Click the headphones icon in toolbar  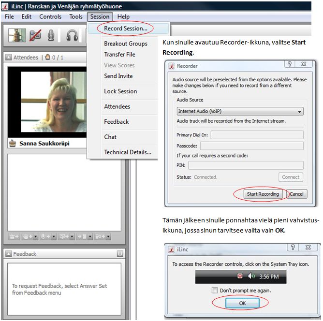[73, 35]
